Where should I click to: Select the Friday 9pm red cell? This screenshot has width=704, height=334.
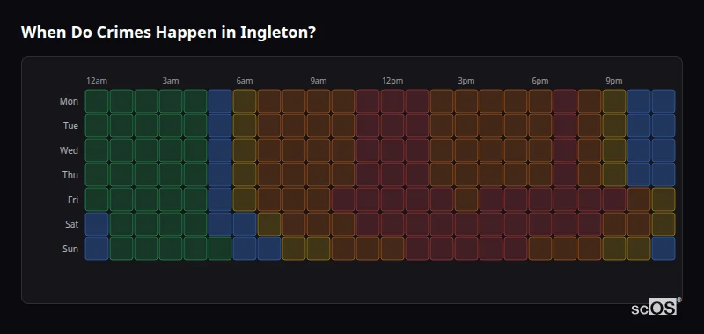(614, 200)
